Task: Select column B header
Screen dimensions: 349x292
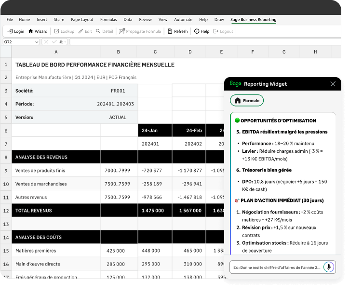Action: point(119,52)
